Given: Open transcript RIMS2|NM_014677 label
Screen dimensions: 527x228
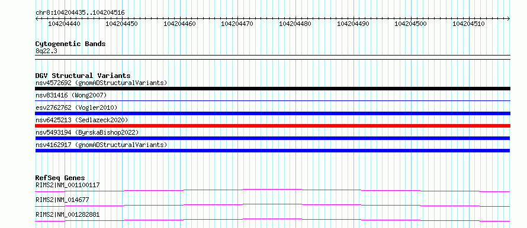Looking at the screenshot, I should (62, 200).
